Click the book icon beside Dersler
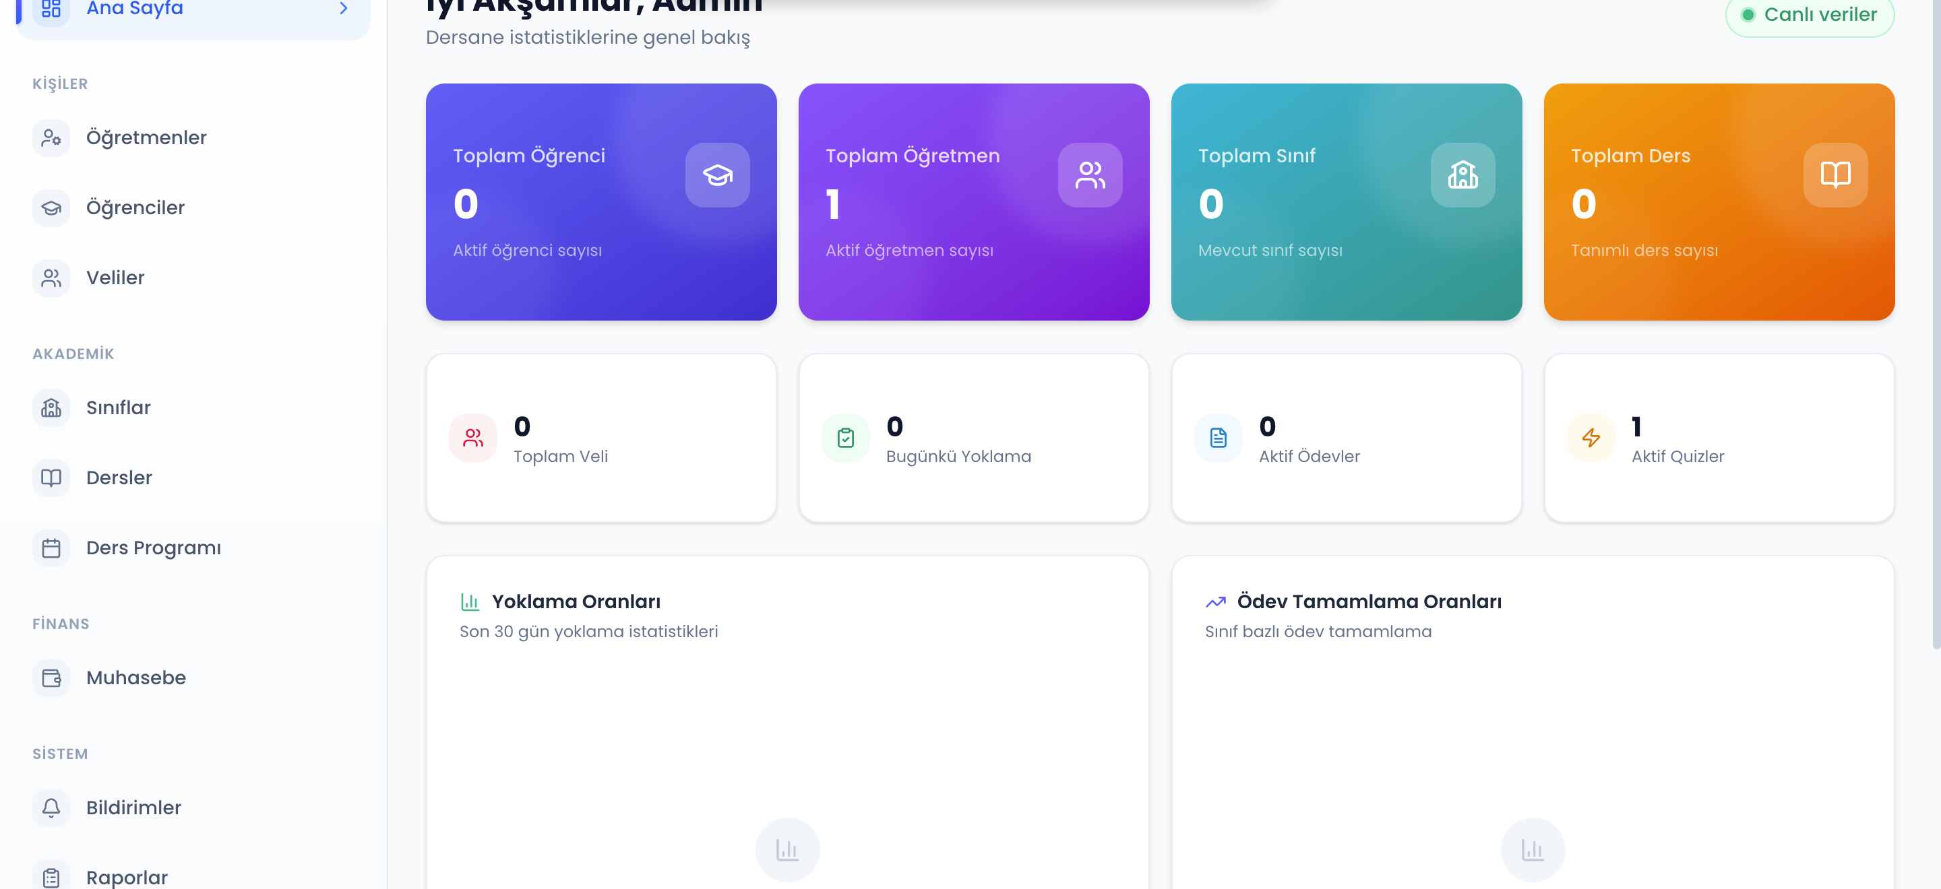The height and width of the screenshot is (889, 1941). (x=51, y=478)
